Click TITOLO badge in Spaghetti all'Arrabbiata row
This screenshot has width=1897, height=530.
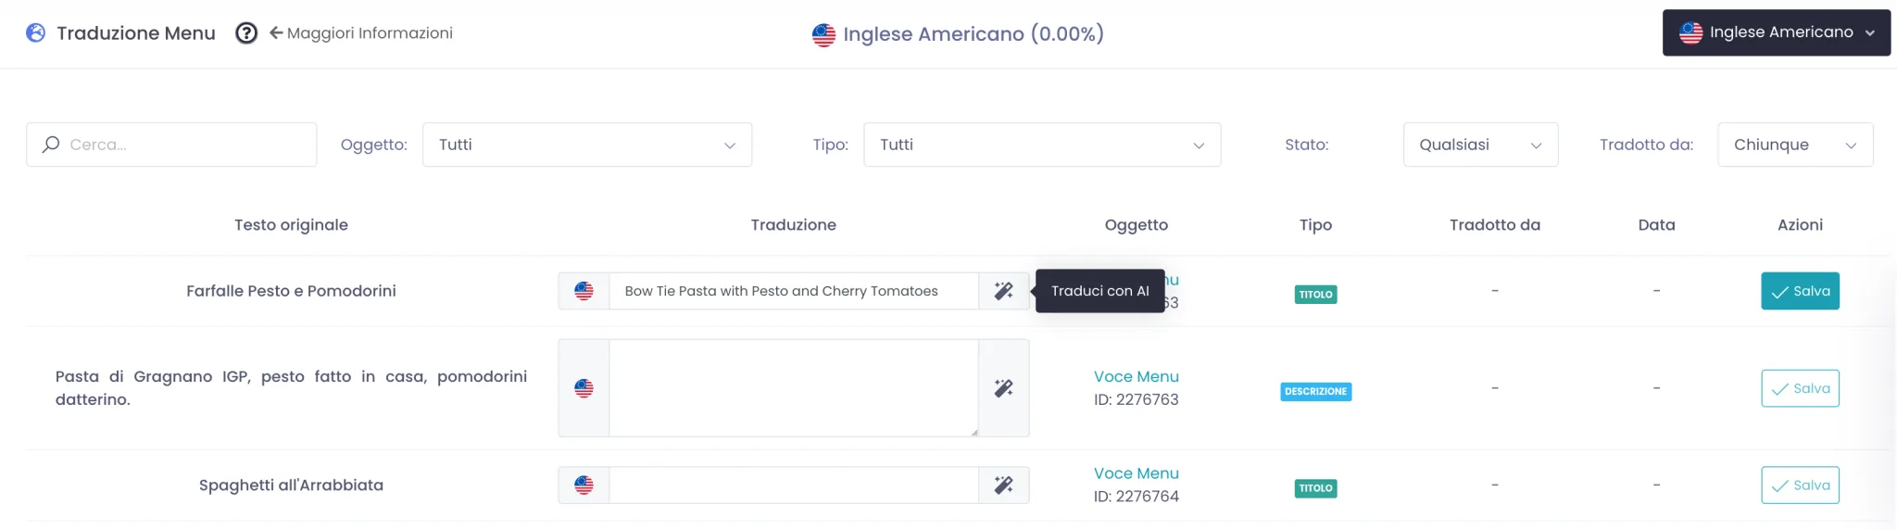click(x=1315, y=488)
